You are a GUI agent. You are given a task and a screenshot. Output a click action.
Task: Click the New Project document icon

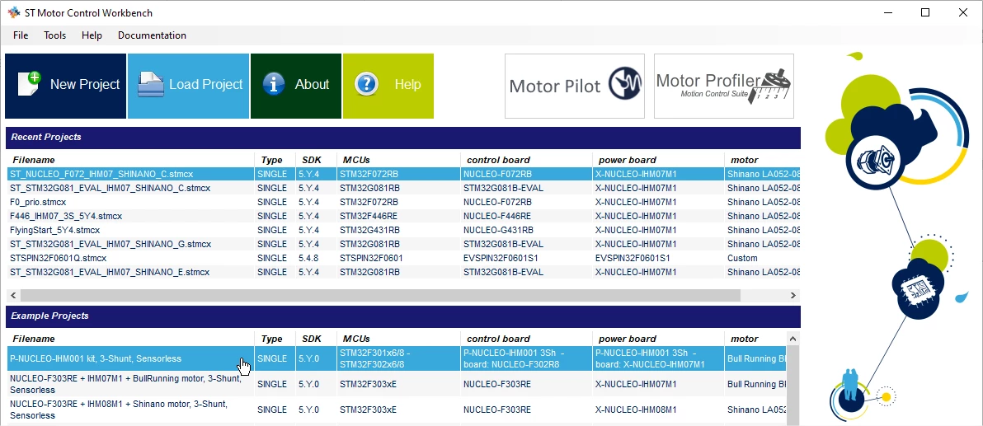click(29, 84)
